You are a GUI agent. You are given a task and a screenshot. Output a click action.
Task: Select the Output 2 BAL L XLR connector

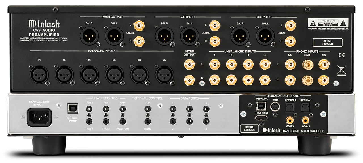[265, 37]
